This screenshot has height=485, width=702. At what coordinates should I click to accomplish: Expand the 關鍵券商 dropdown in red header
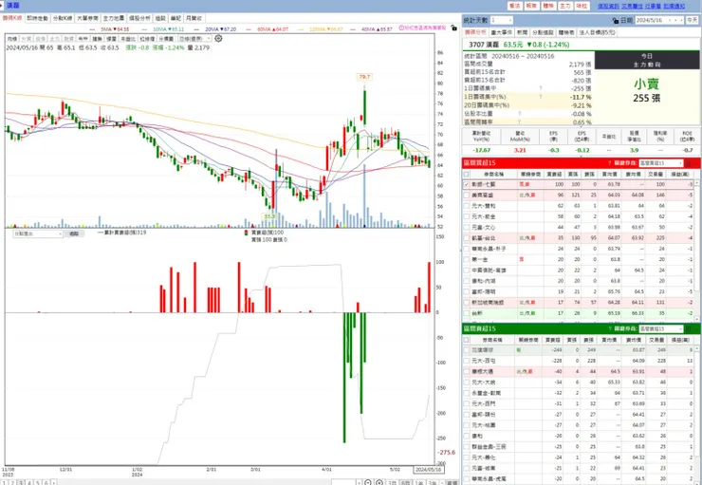pos(660,163)
